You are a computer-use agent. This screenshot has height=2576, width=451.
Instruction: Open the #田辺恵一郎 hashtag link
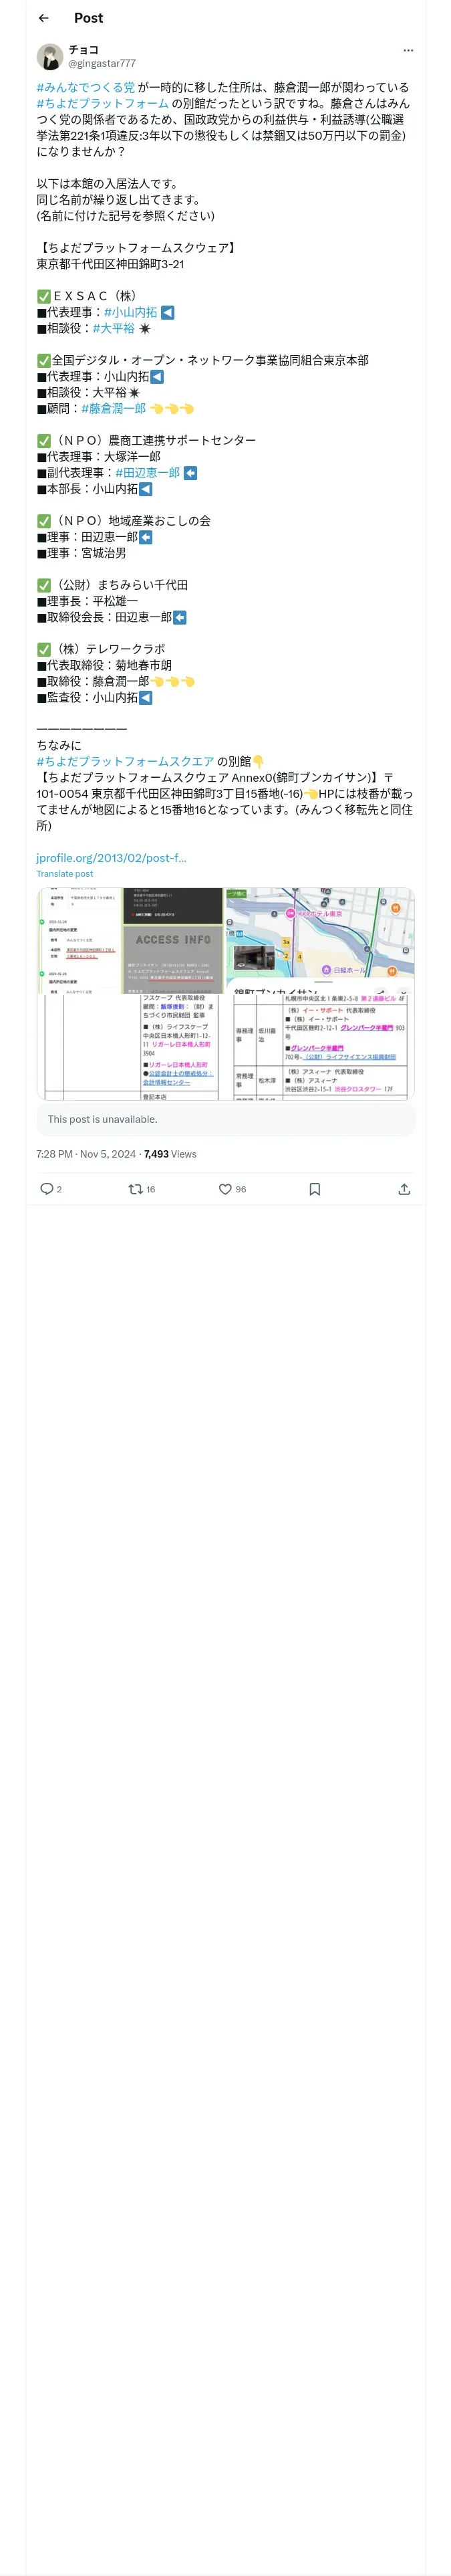pos(147,472)
